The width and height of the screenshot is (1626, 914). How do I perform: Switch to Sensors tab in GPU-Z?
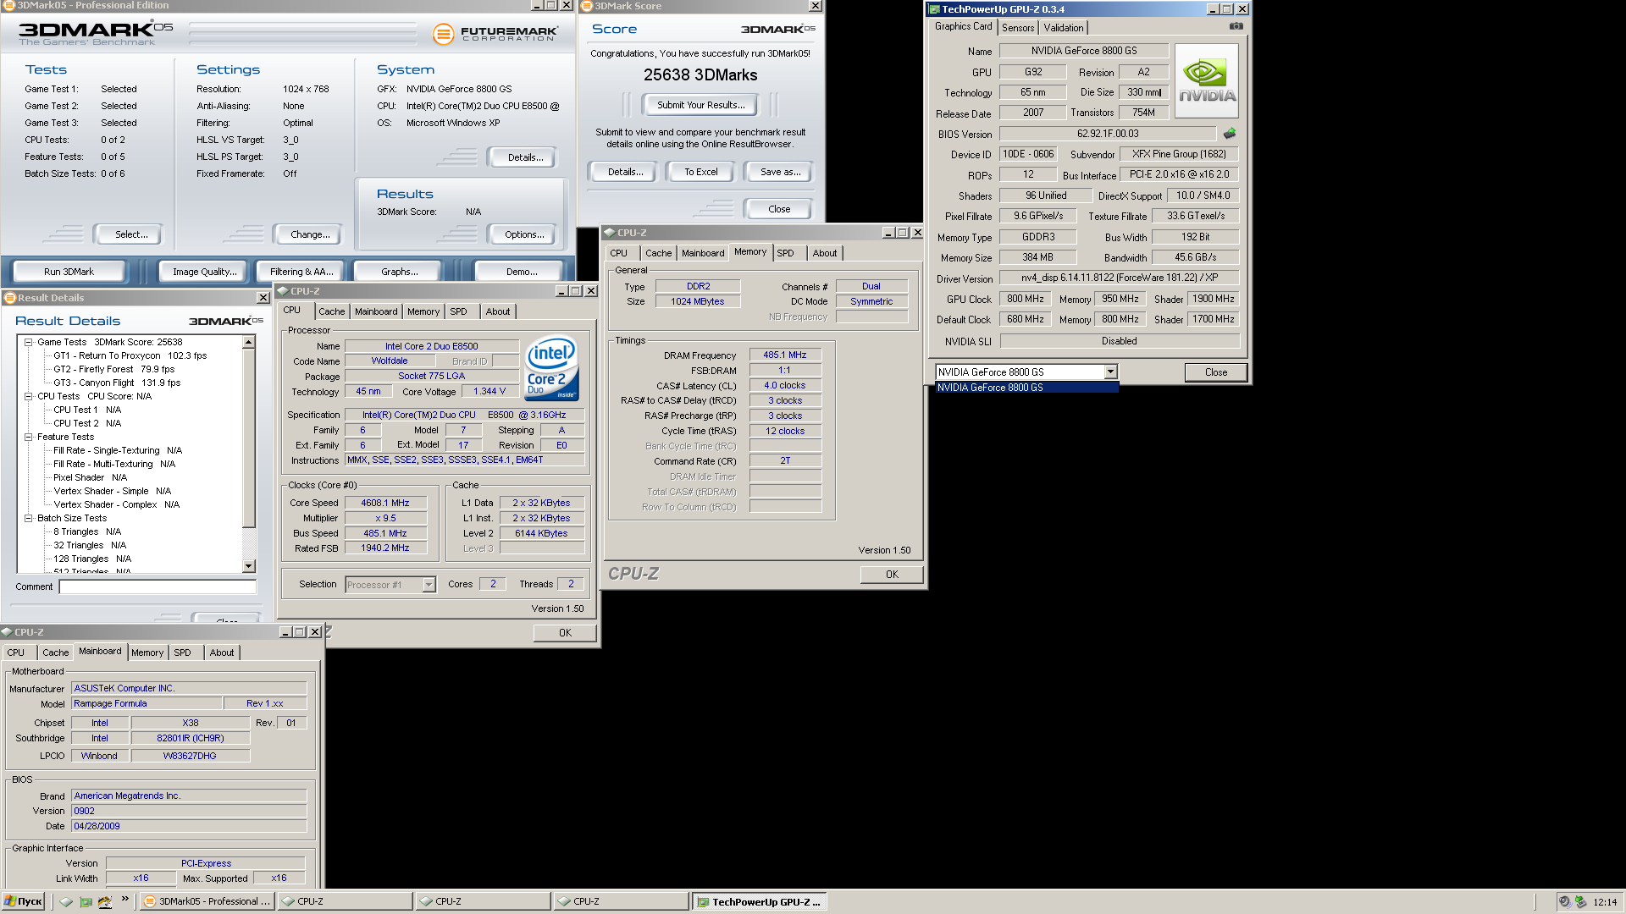pyautogui.click(x=1018, y=28)
